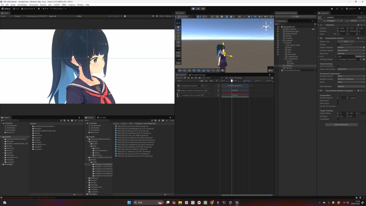The width and height of the screenshot is (366, 206).
Task: Lock the Inspector panel
Action: point(361,13)
